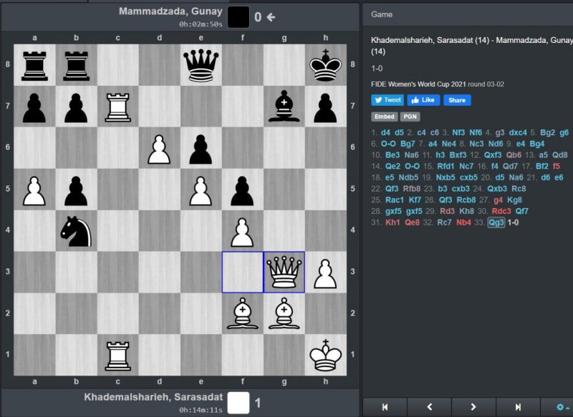This screenshot has width=573, height=417.
Task: Click the Tweet button
Action: pos(387,100)
